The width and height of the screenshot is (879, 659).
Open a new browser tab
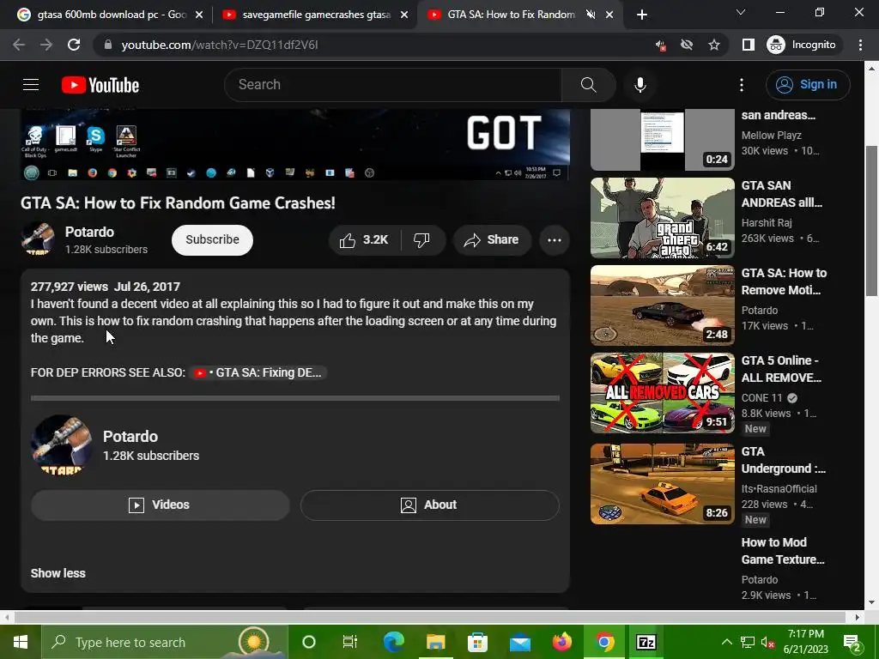click(642, 15)
